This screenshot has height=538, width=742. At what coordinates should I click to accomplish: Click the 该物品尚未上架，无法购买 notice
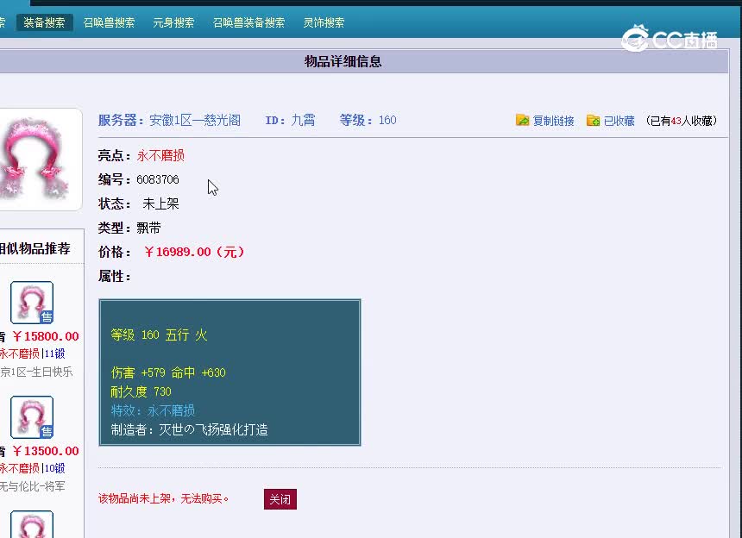[163, 498]
